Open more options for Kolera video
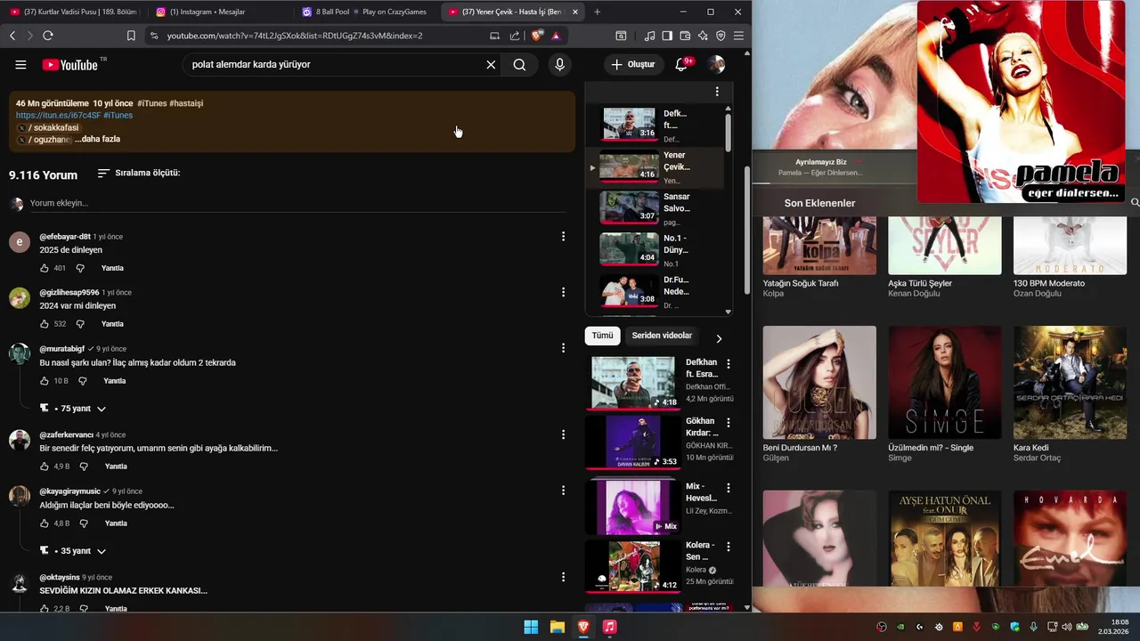1140x641 pixels. tap(729, 545)
